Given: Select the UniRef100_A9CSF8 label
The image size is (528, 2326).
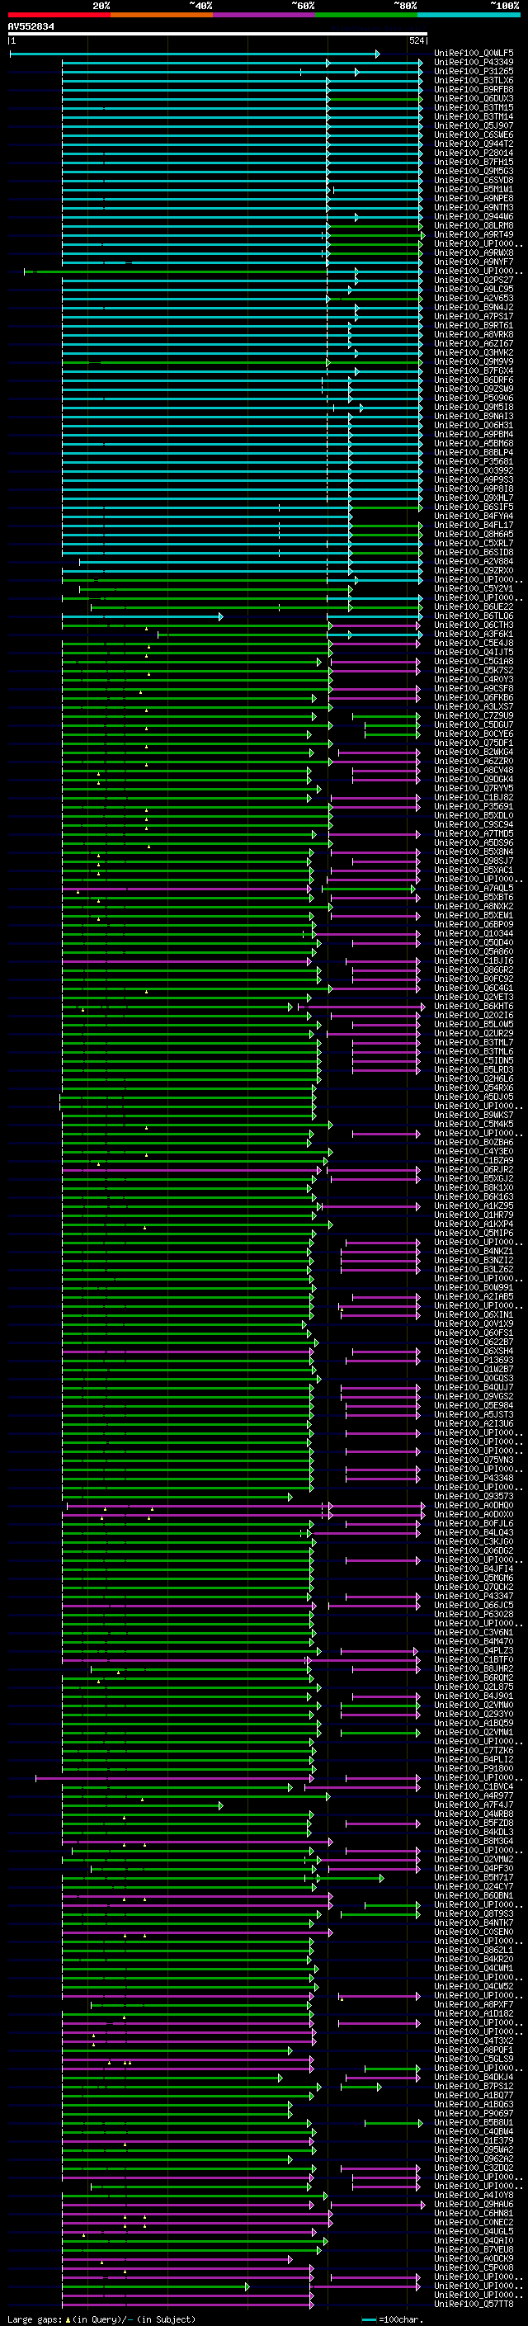Looking at the screenshot, I should click(x=474, y=689).
